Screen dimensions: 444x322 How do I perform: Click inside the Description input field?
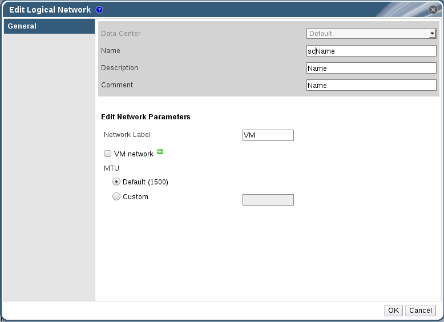(x=371, y=68)
